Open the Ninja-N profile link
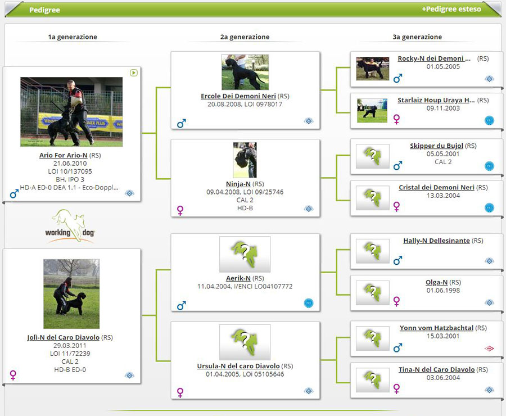 click(x=238, y=184)
